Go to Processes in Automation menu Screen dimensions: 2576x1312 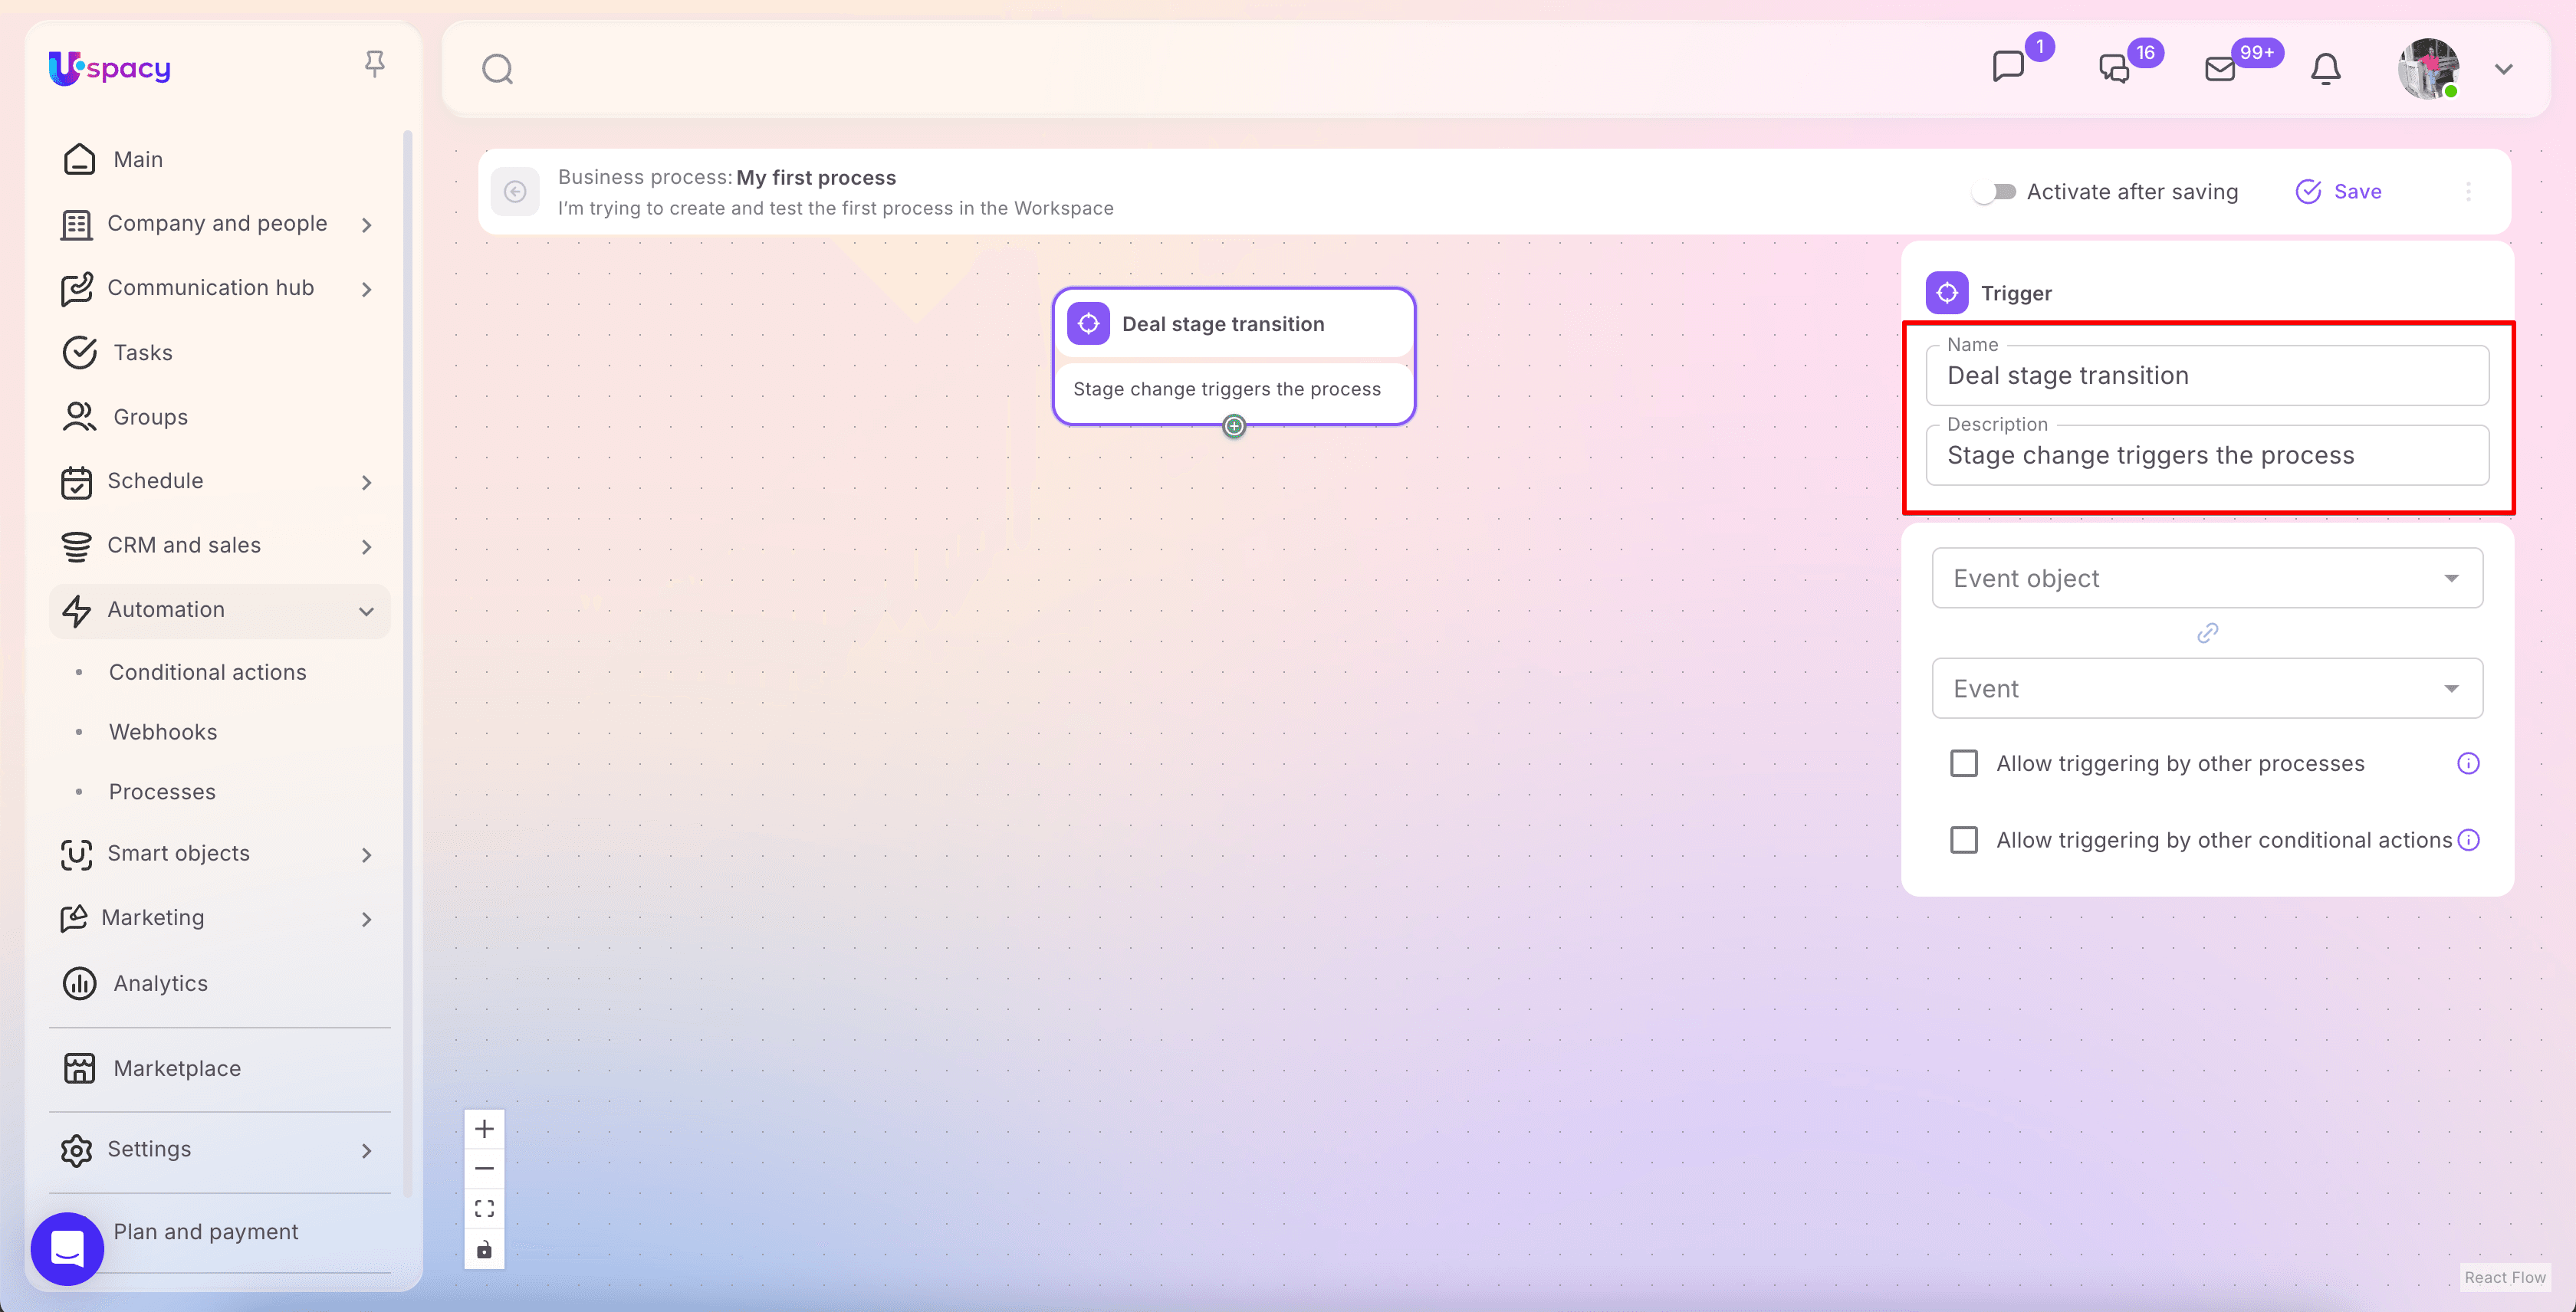162,792
